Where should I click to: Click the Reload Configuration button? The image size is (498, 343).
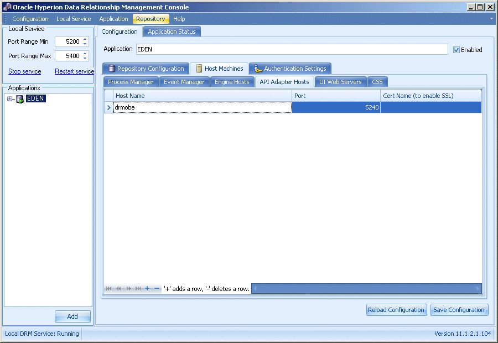(x=396, y=310)
